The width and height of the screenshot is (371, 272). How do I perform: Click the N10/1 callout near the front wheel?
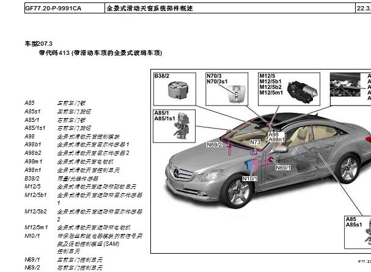pos(249,179)
